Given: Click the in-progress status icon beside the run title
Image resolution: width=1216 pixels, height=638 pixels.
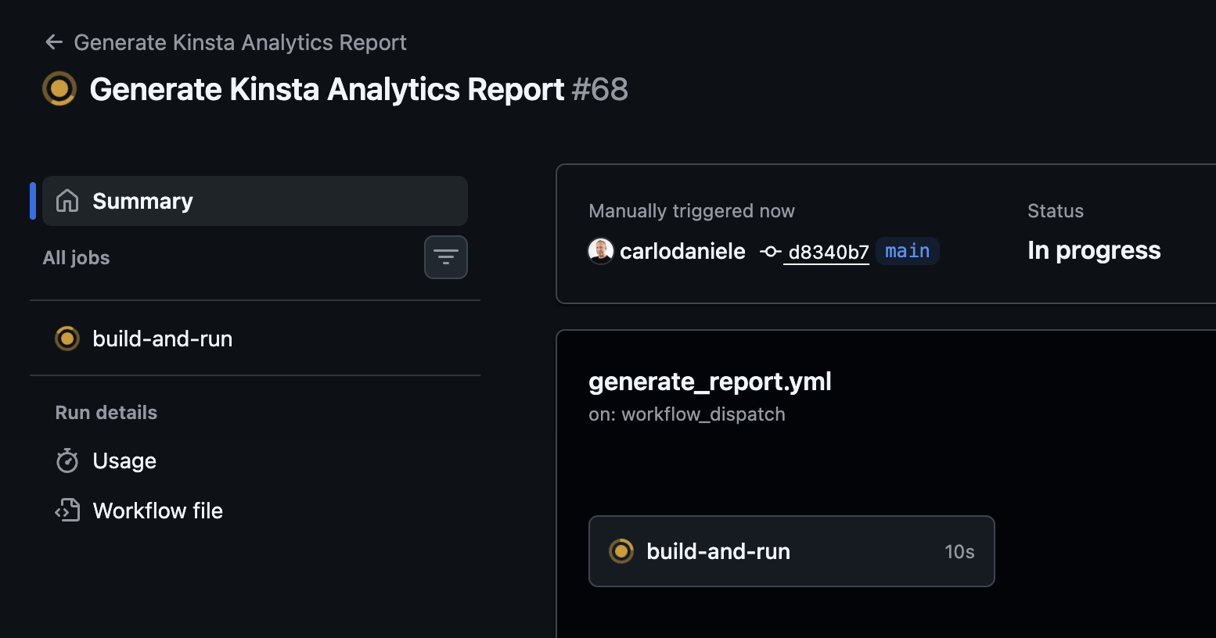Looking at the screenshot, I should point(59,88).
